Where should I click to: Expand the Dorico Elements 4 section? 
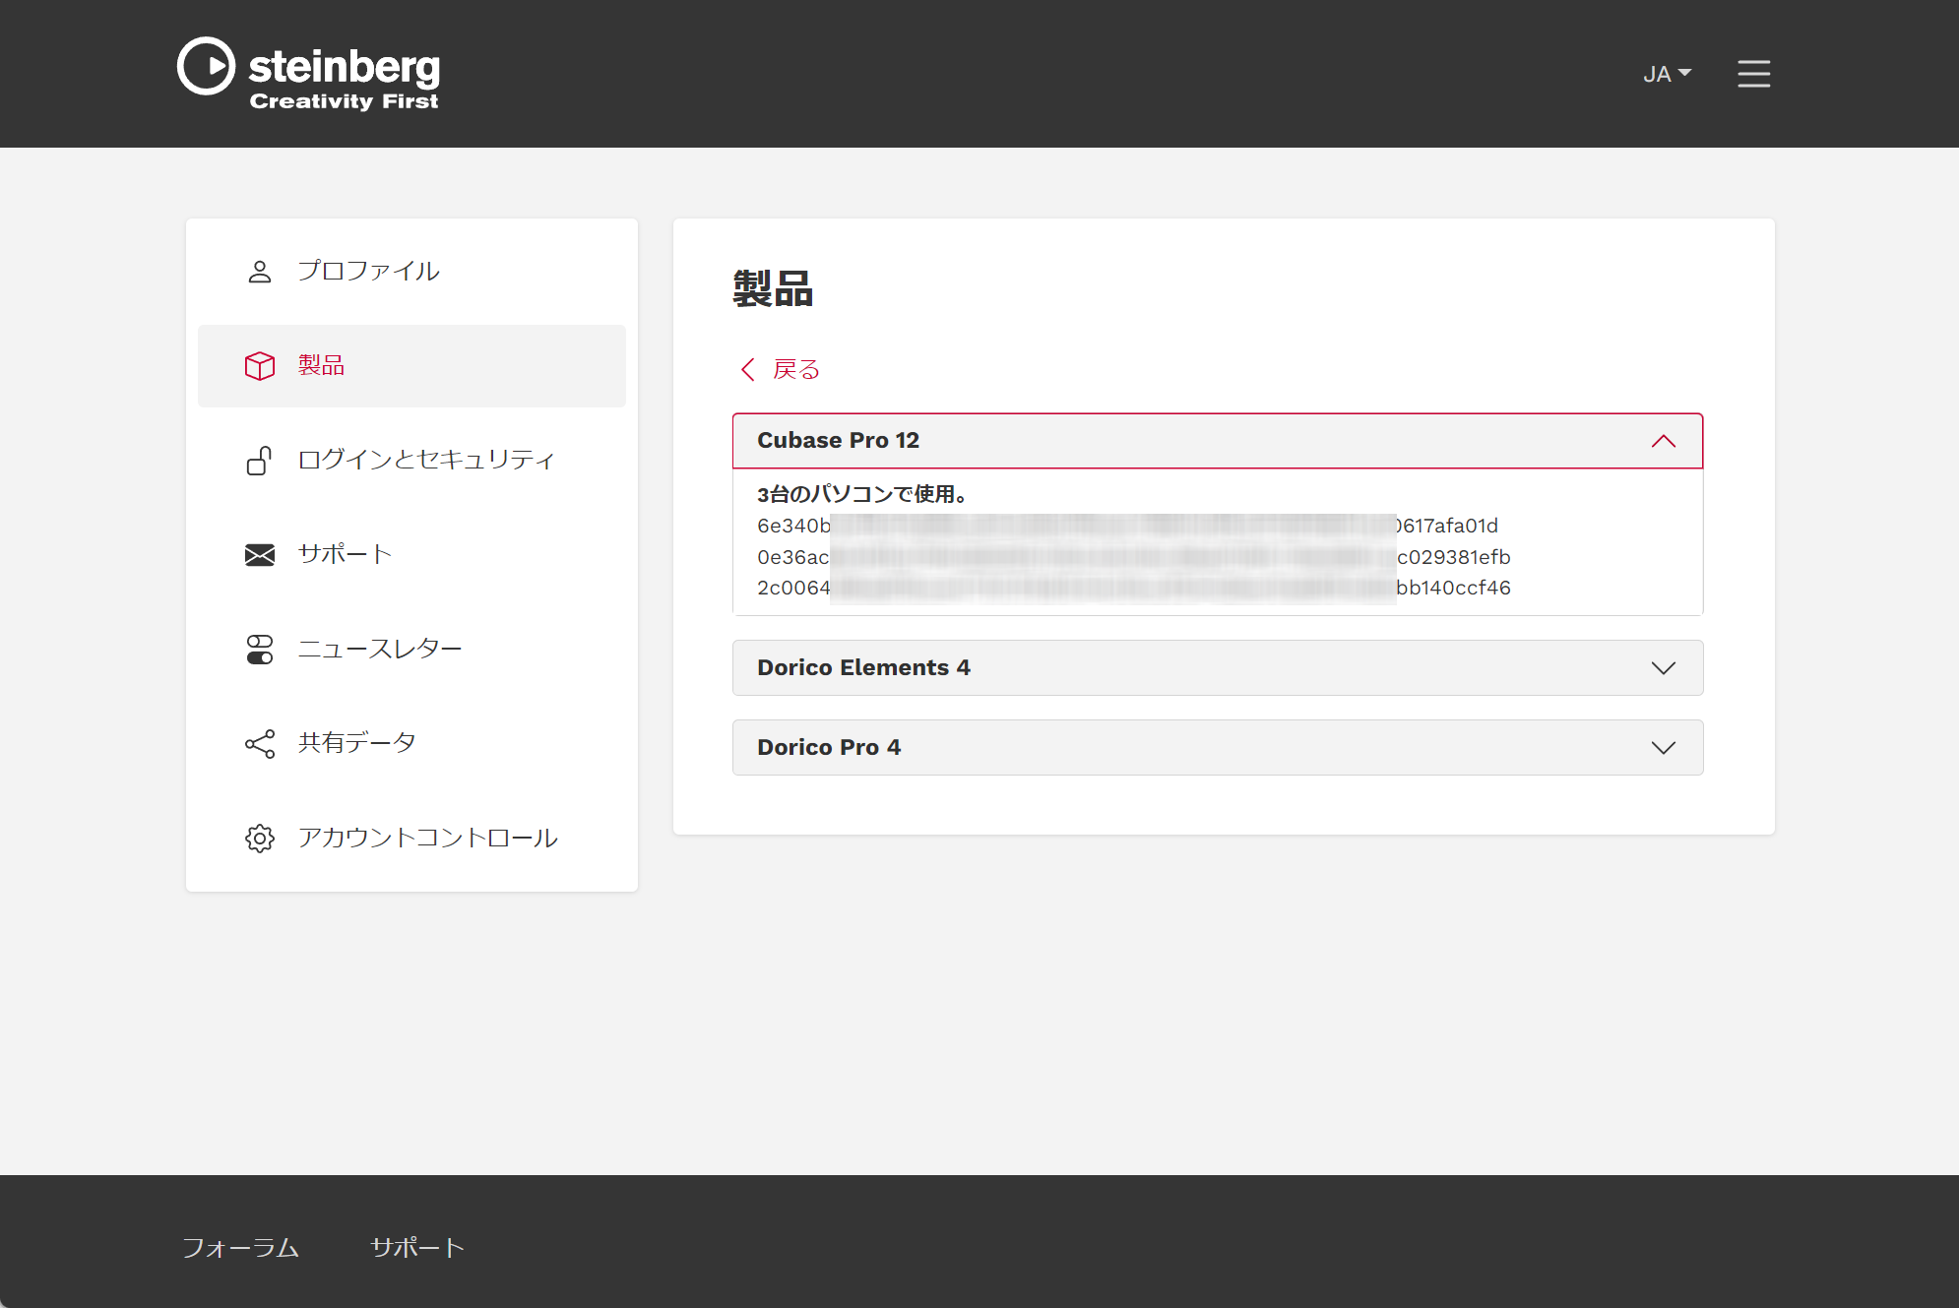click(x=1218, y=668)
